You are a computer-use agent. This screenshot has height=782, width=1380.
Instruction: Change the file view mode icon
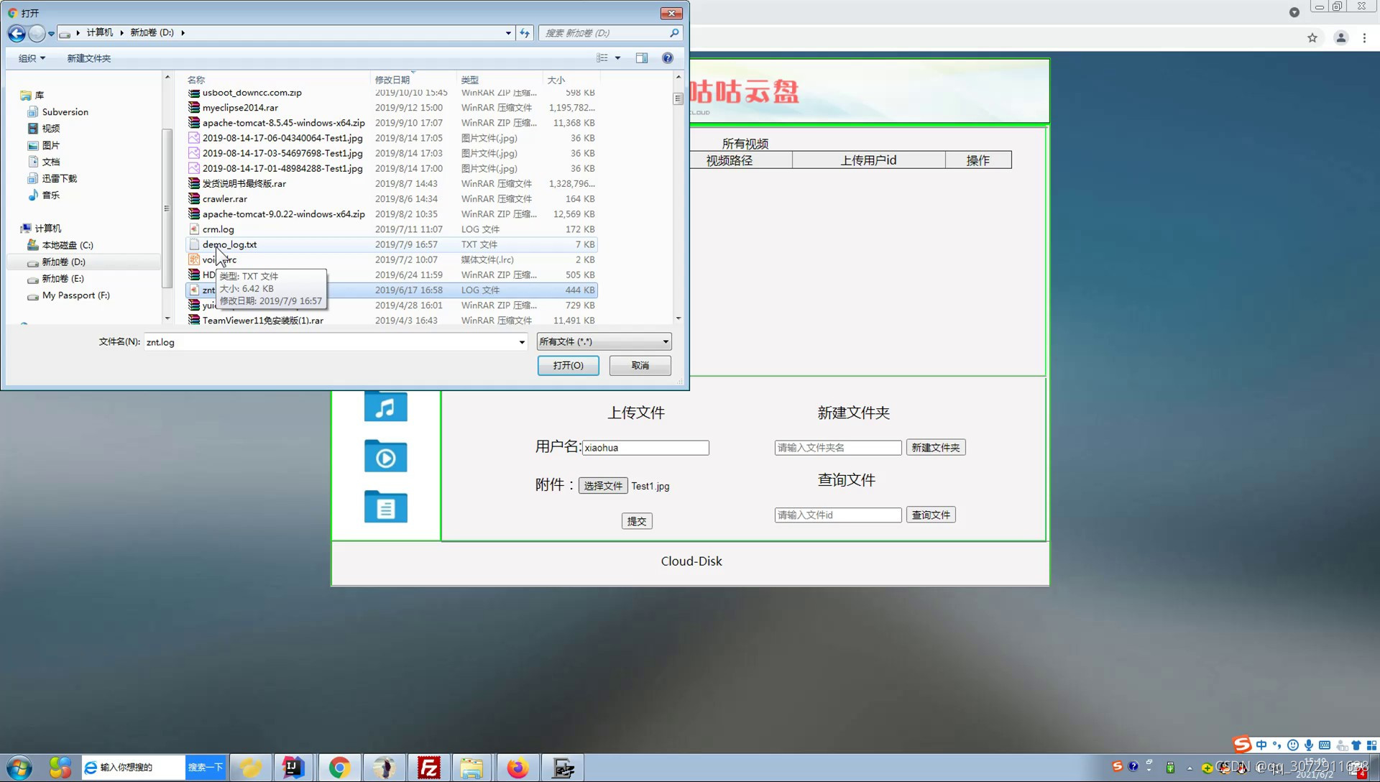(x=602, y=58)
